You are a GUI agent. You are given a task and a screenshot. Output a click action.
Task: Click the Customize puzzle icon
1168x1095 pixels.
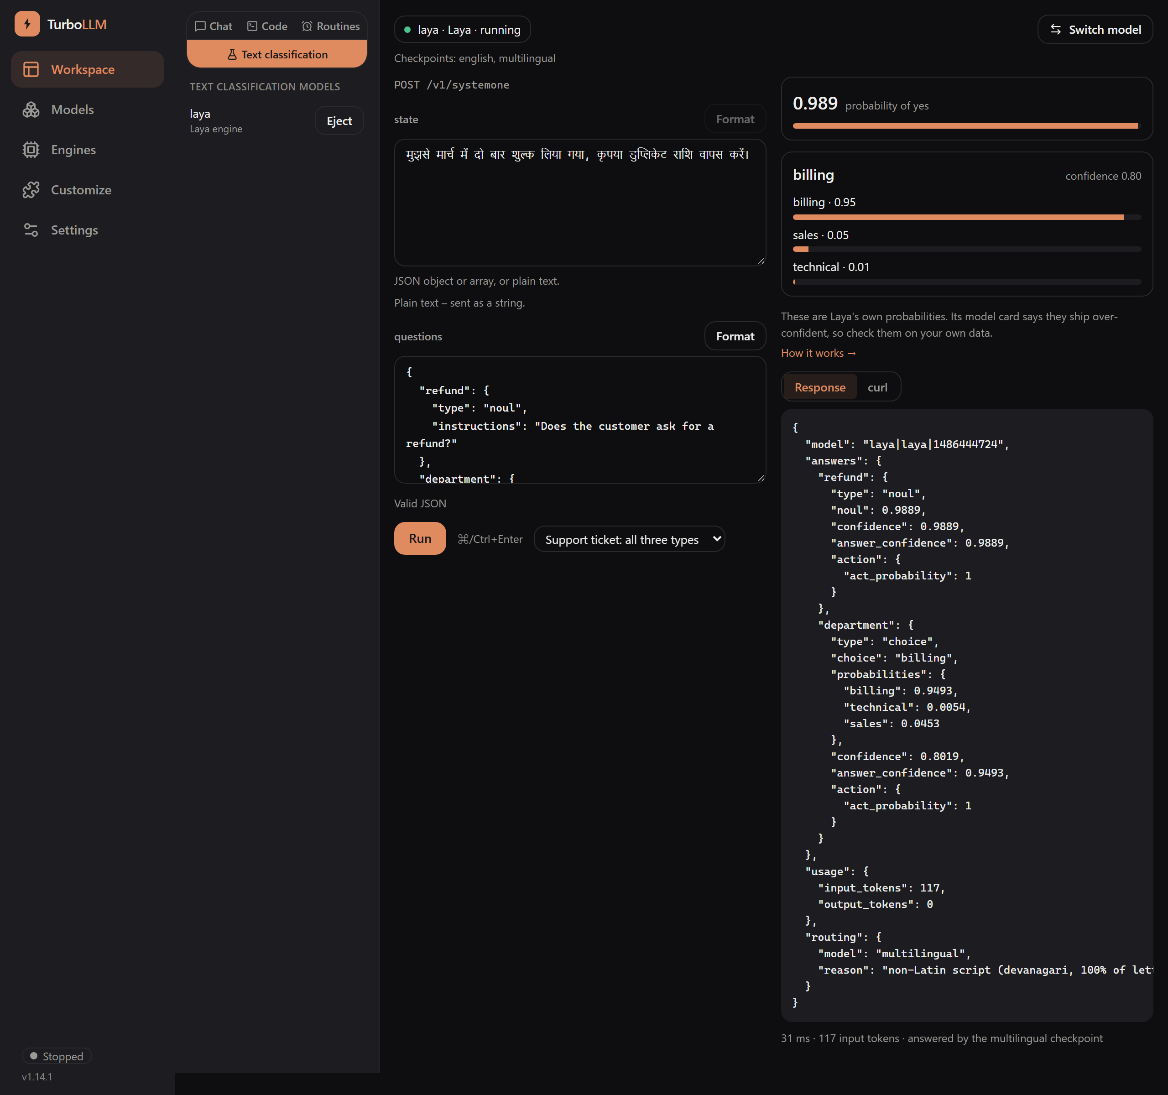[31, 190]
